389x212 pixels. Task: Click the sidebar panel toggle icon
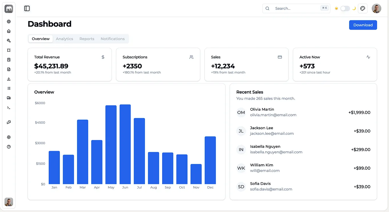pyautogui.click(x=27, y=9)
